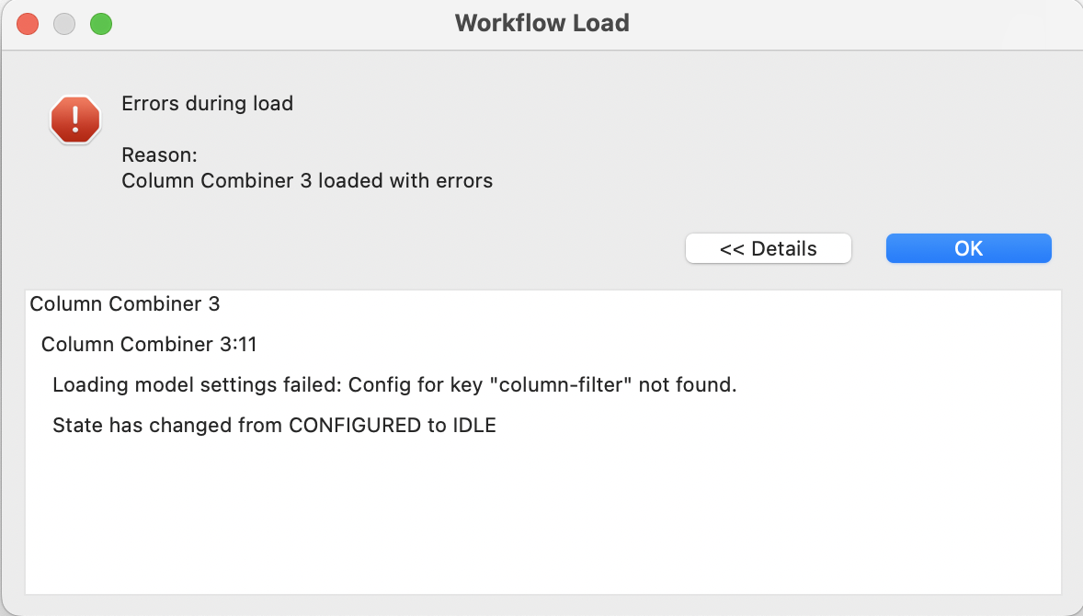Select the Column Combiner 3:11 entry
The height and width of the screenshot is (616, 1083).
point(149,344)
